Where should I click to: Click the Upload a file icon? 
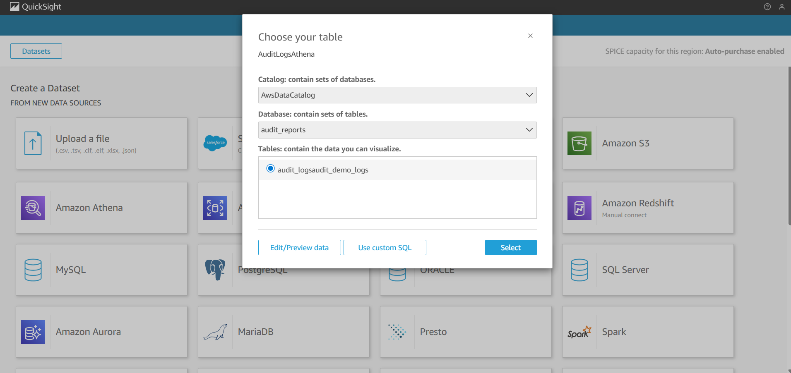[x=33, y=143]
